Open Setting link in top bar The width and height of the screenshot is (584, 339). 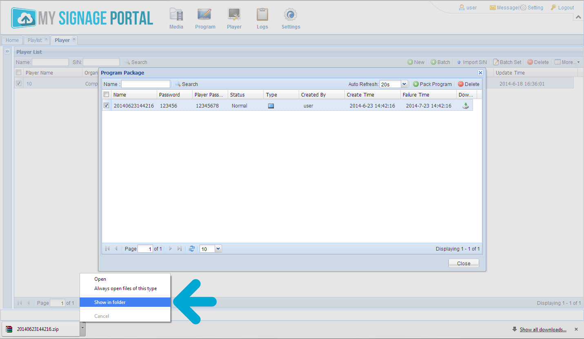click(532, 8)
